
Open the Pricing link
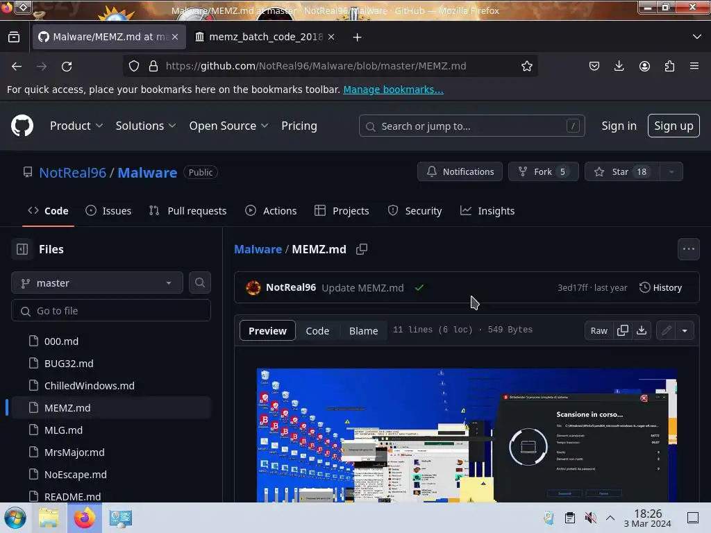click(x=299, y=126)
